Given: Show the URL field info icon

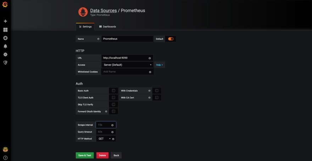Looking at the screenshot, I should [x=150, y=58].
